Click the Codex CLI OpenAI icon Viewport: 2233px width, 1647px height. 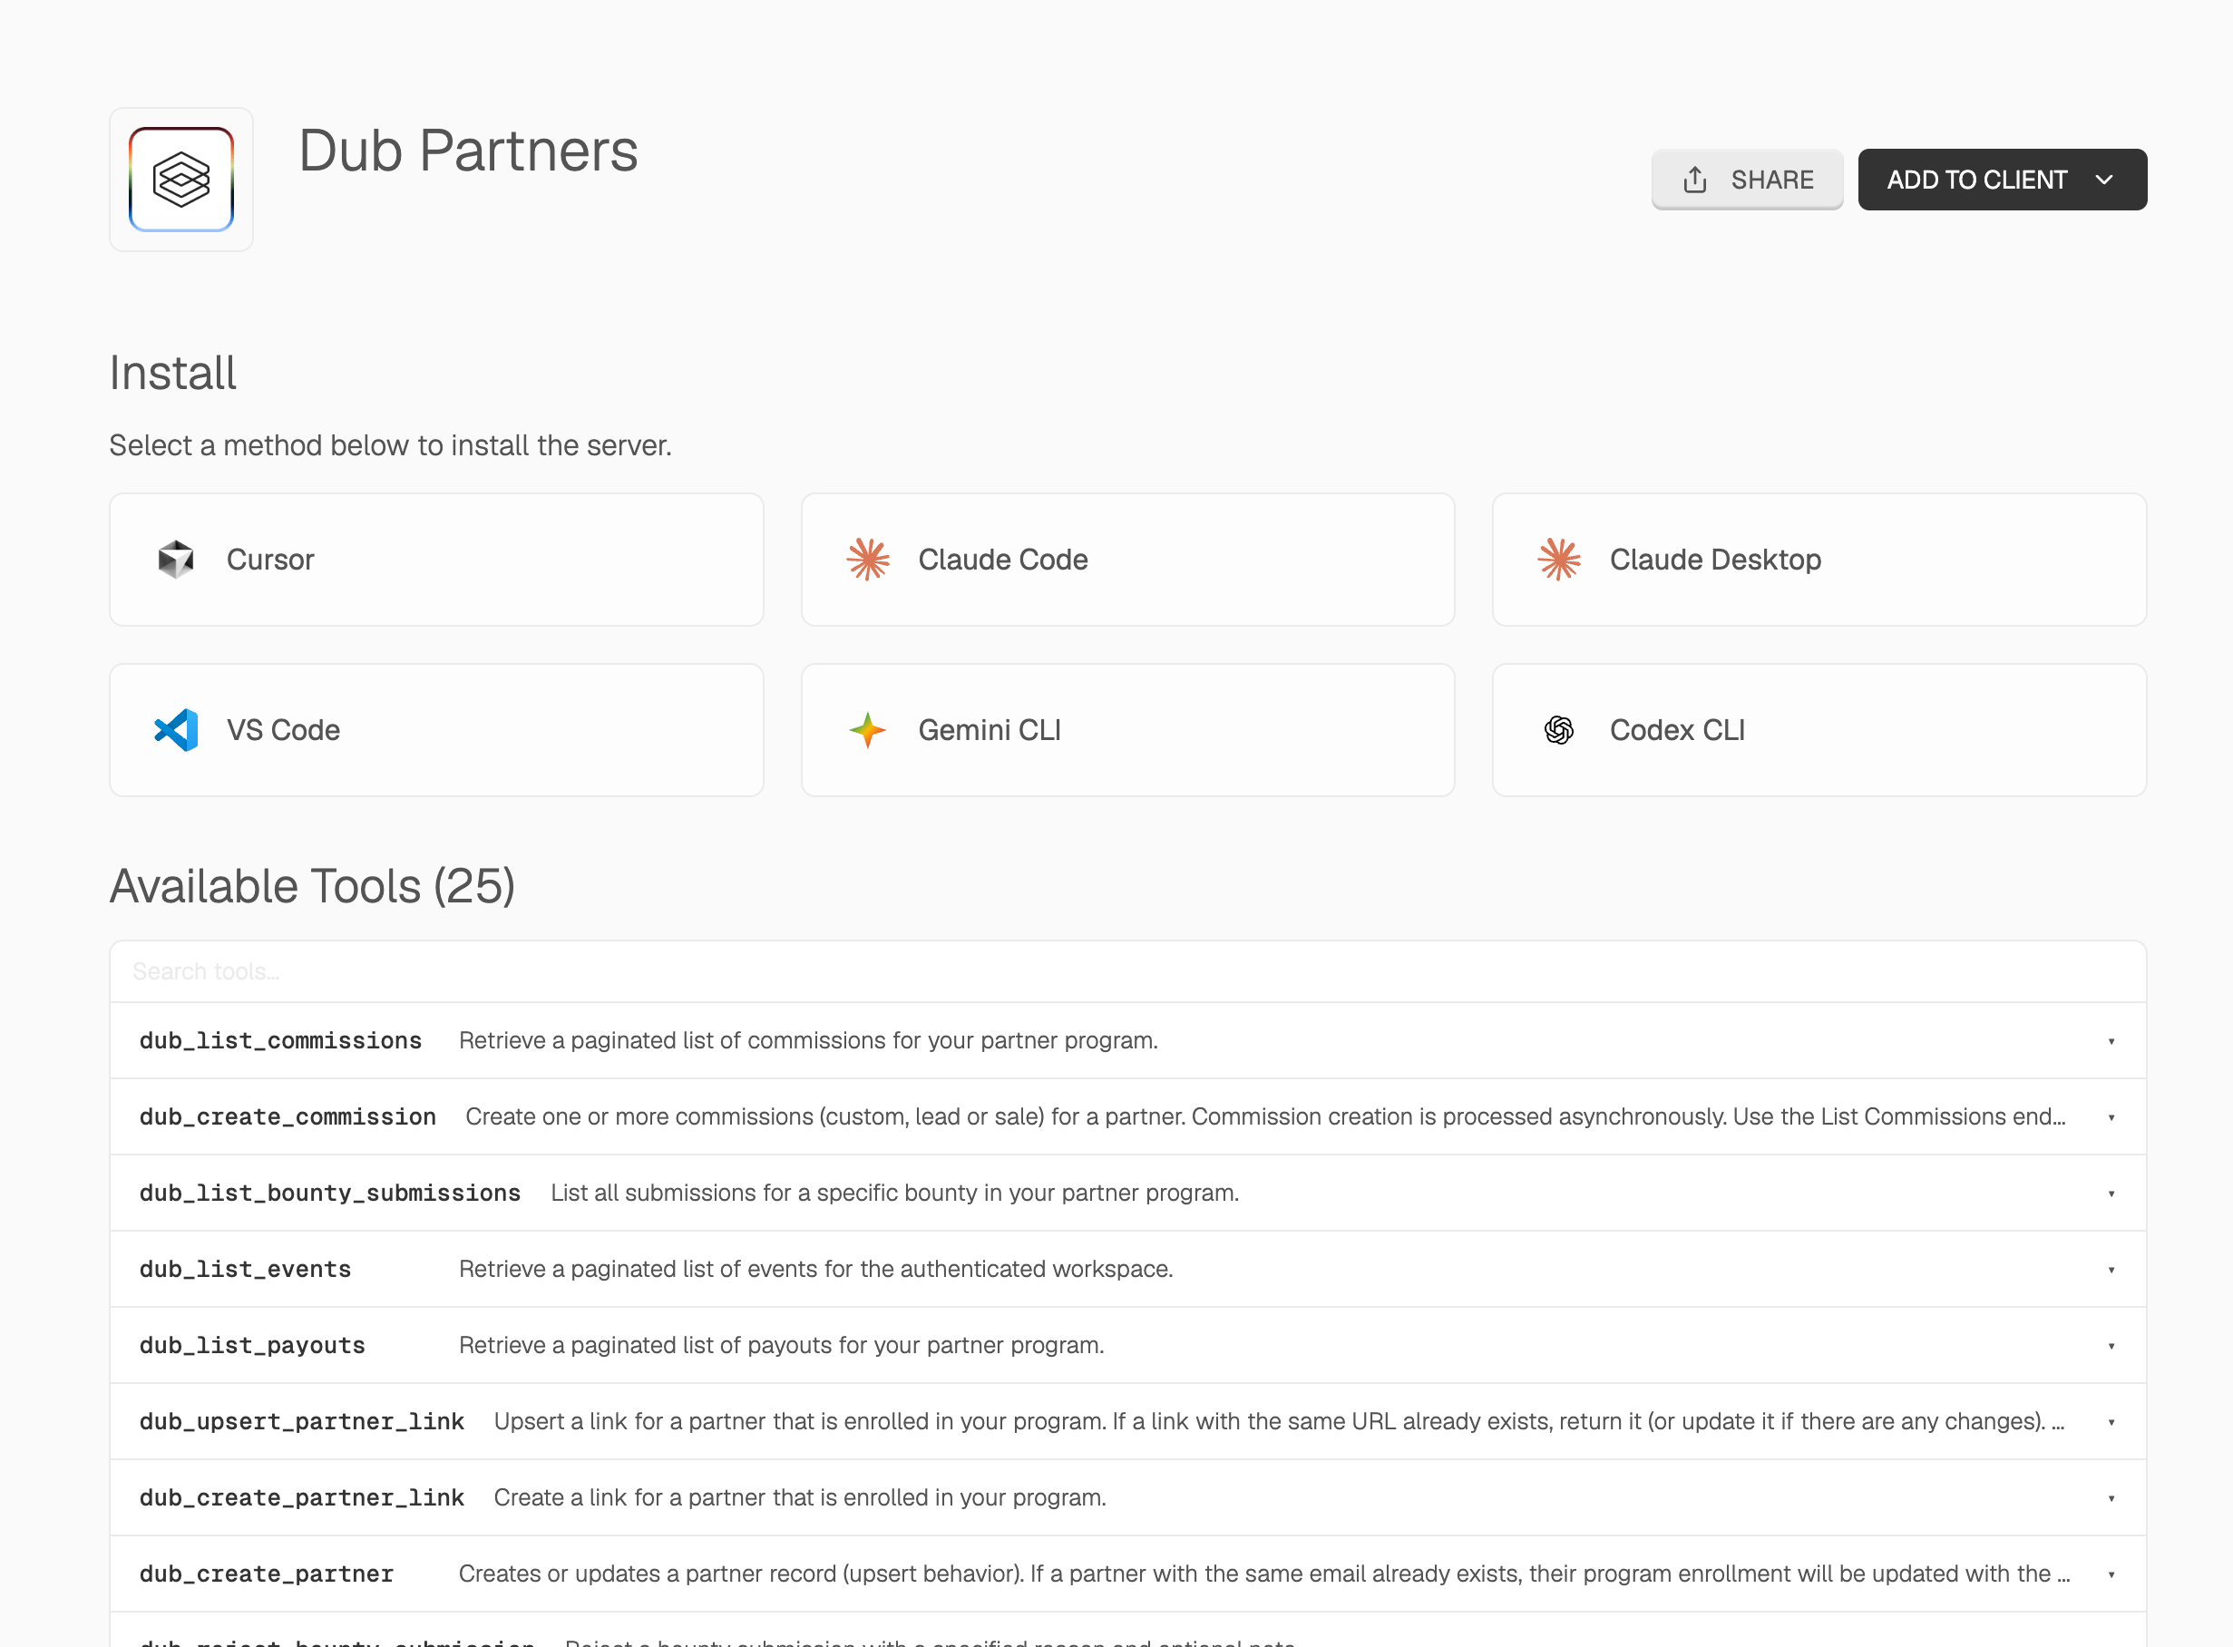[x=1559, y=730]
